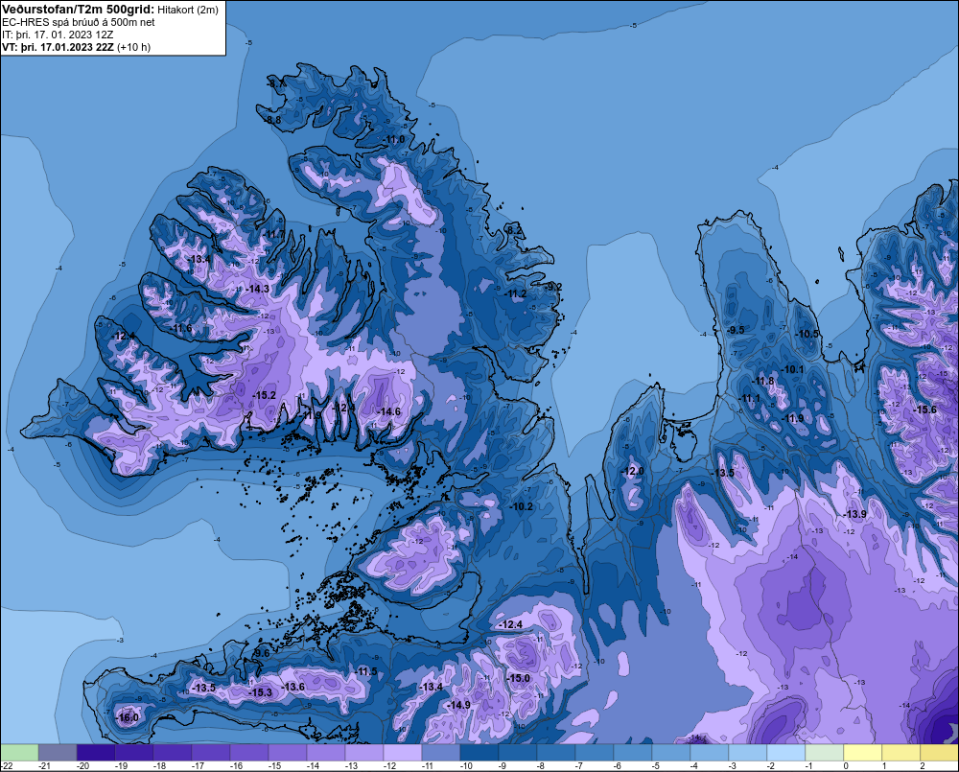Screen dimensions: 959x772
Task: Click the pale blue legend swatch labelled -2
Action: 786,752
